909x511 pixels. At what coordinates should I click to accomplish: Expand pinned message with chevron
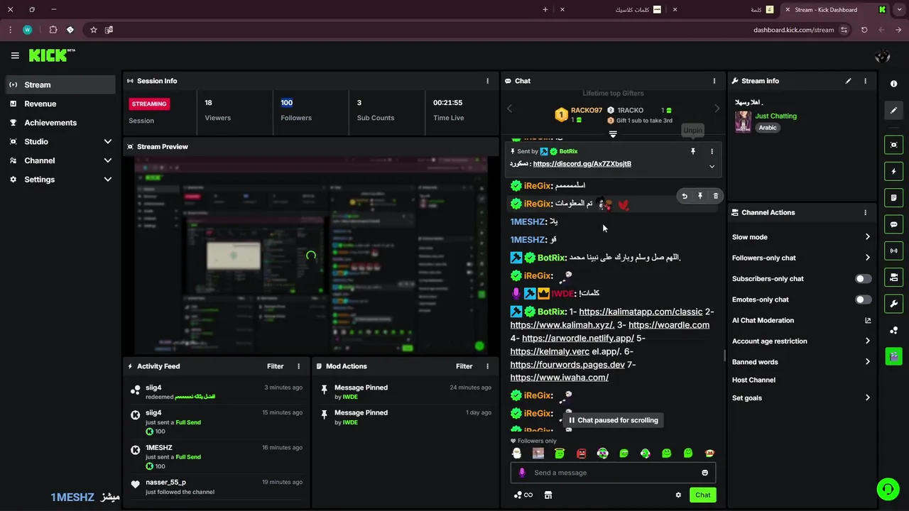712,167
